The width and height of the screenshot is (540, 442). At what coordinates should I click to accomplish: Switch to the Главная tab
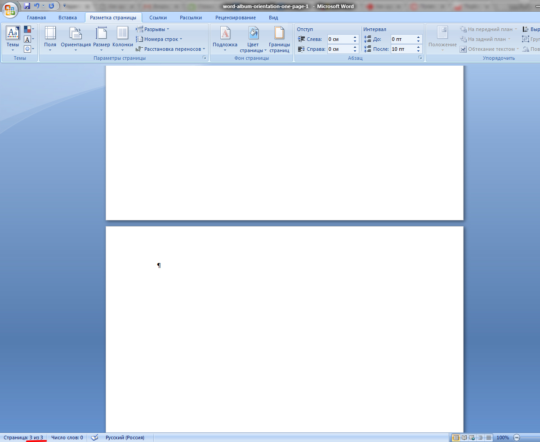[36, 18]
